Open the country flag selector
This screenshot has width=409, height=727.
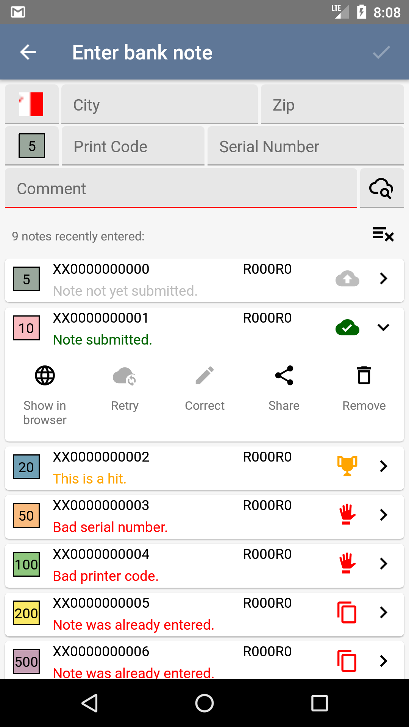[x=31, y=104]
